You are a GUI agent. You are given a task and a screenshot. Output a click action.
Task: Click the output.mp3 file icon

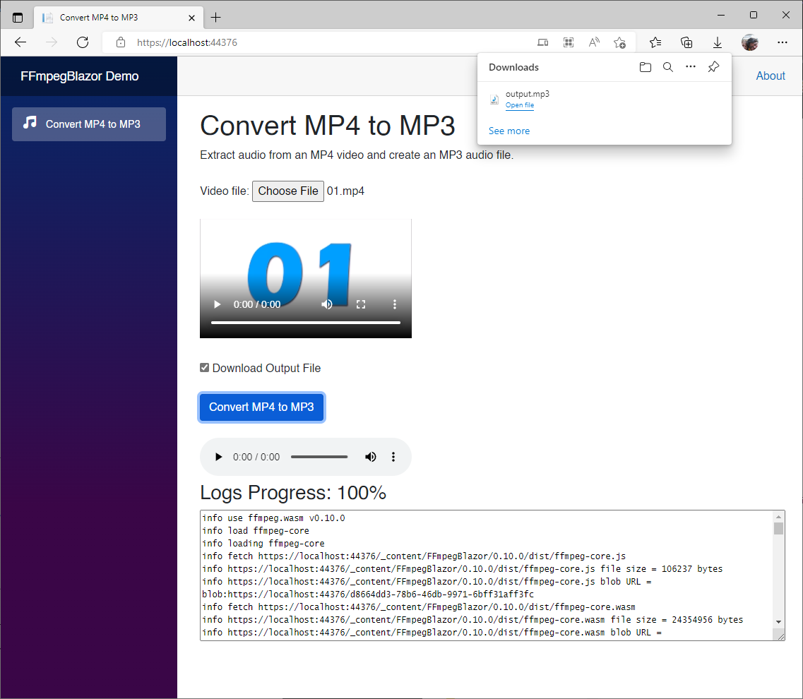[x=494, y=100]
